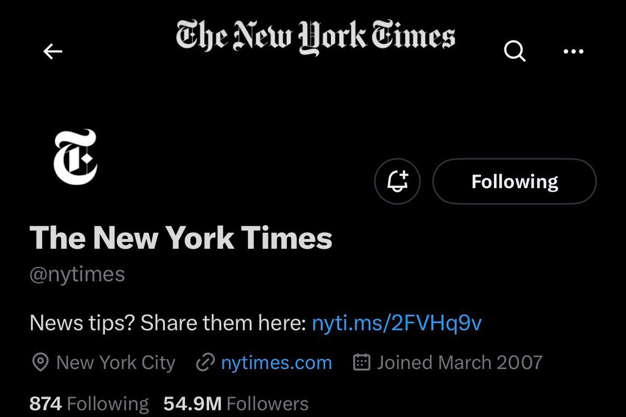
Task: Turn on notifications with the bell icon
Action: [x=398, y=181]
